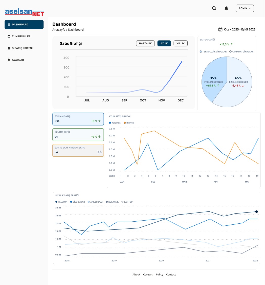Open notifications bell icon
265x285 pixels.
[x=226, y=8]
